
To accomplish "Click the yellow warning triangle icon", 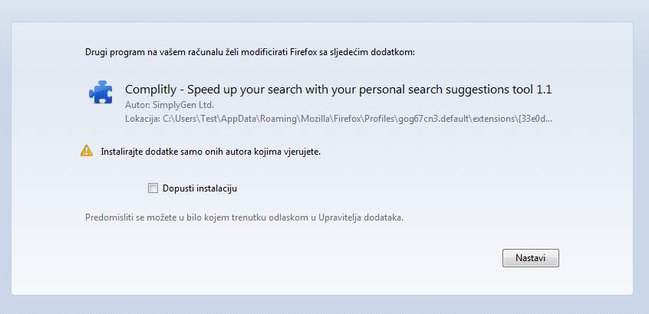I will pos(87,151).
